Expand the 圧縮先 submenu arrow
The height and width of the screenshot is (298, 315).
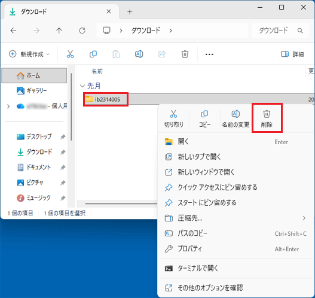(304, 218)
